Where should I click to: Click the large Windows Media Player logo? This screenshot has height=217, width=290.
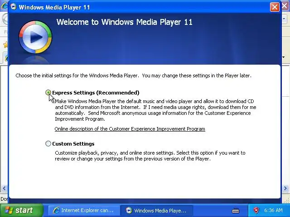35,37
